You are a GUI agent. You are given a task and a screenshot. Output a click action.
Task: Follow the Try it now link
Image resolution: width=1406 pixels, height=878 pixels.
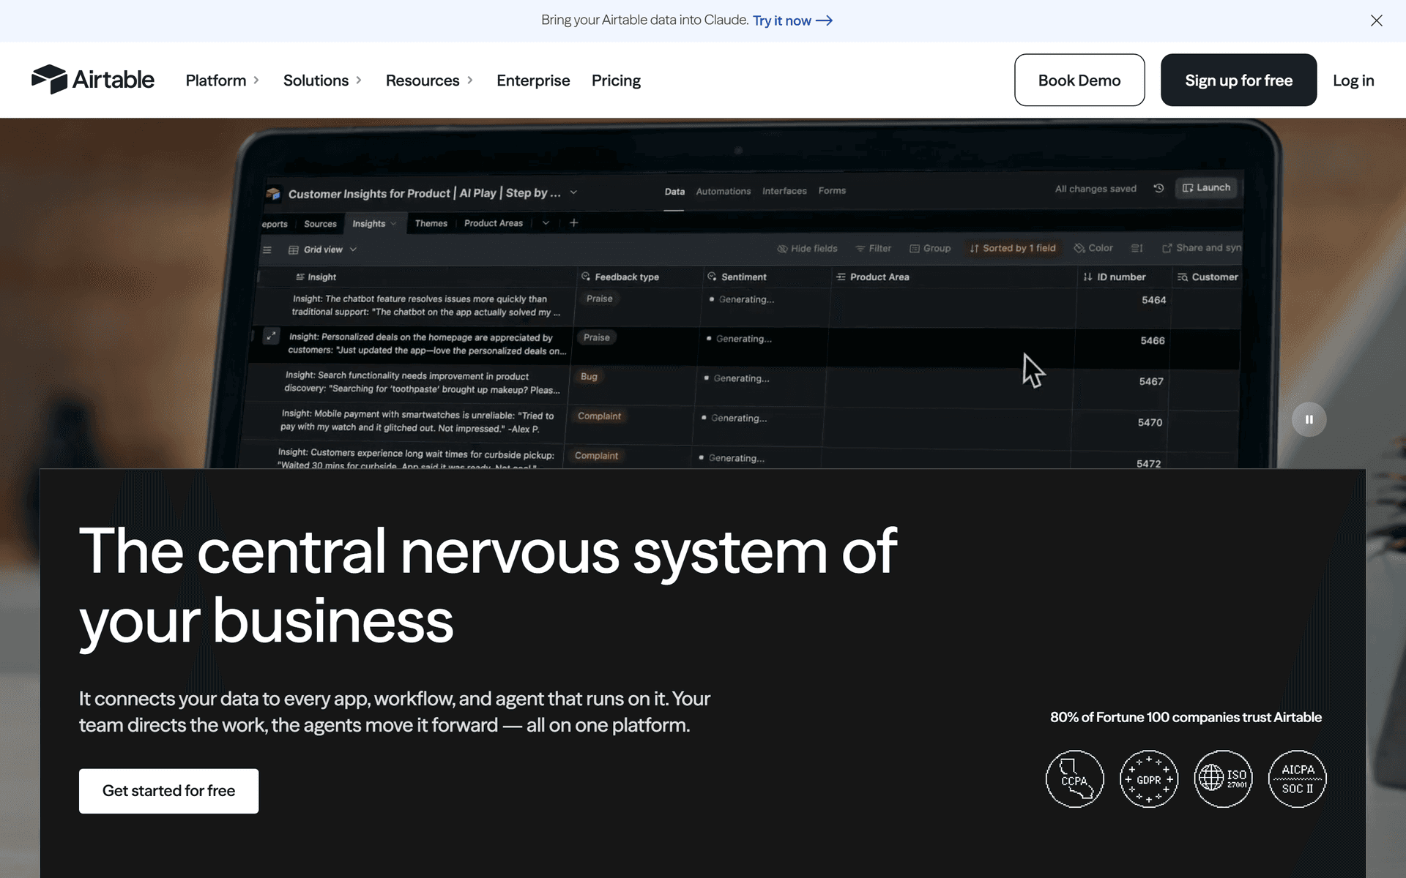point(792,20)
